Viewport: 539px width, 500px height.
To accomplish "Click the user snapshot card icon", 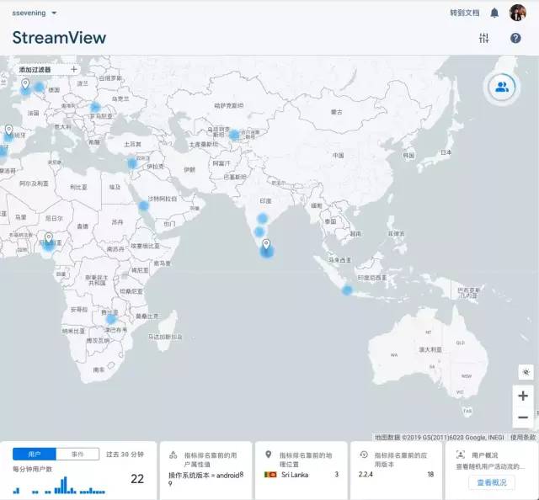I will coord(461,455).
